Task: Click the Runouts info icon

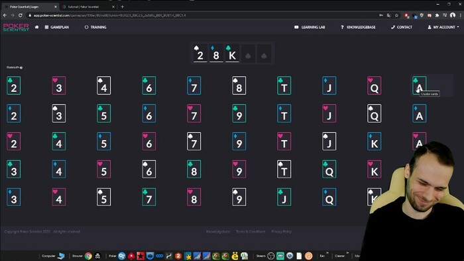Action: click(21, 67)
